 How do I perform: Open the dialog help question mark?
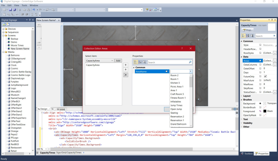(182, 49)
